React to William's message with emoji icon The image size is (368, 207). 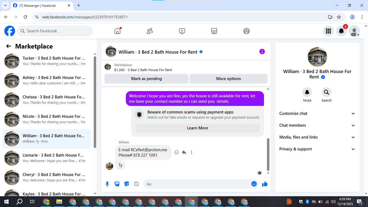[x=176, y=152]
